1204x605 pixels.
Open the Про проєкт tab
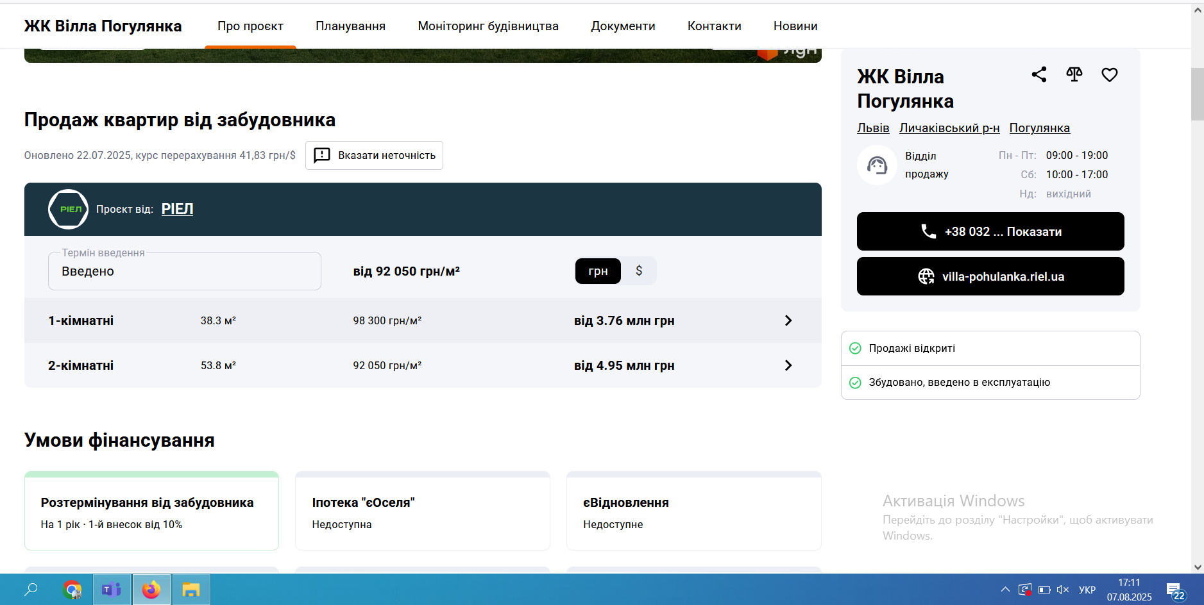coord(250,26)
